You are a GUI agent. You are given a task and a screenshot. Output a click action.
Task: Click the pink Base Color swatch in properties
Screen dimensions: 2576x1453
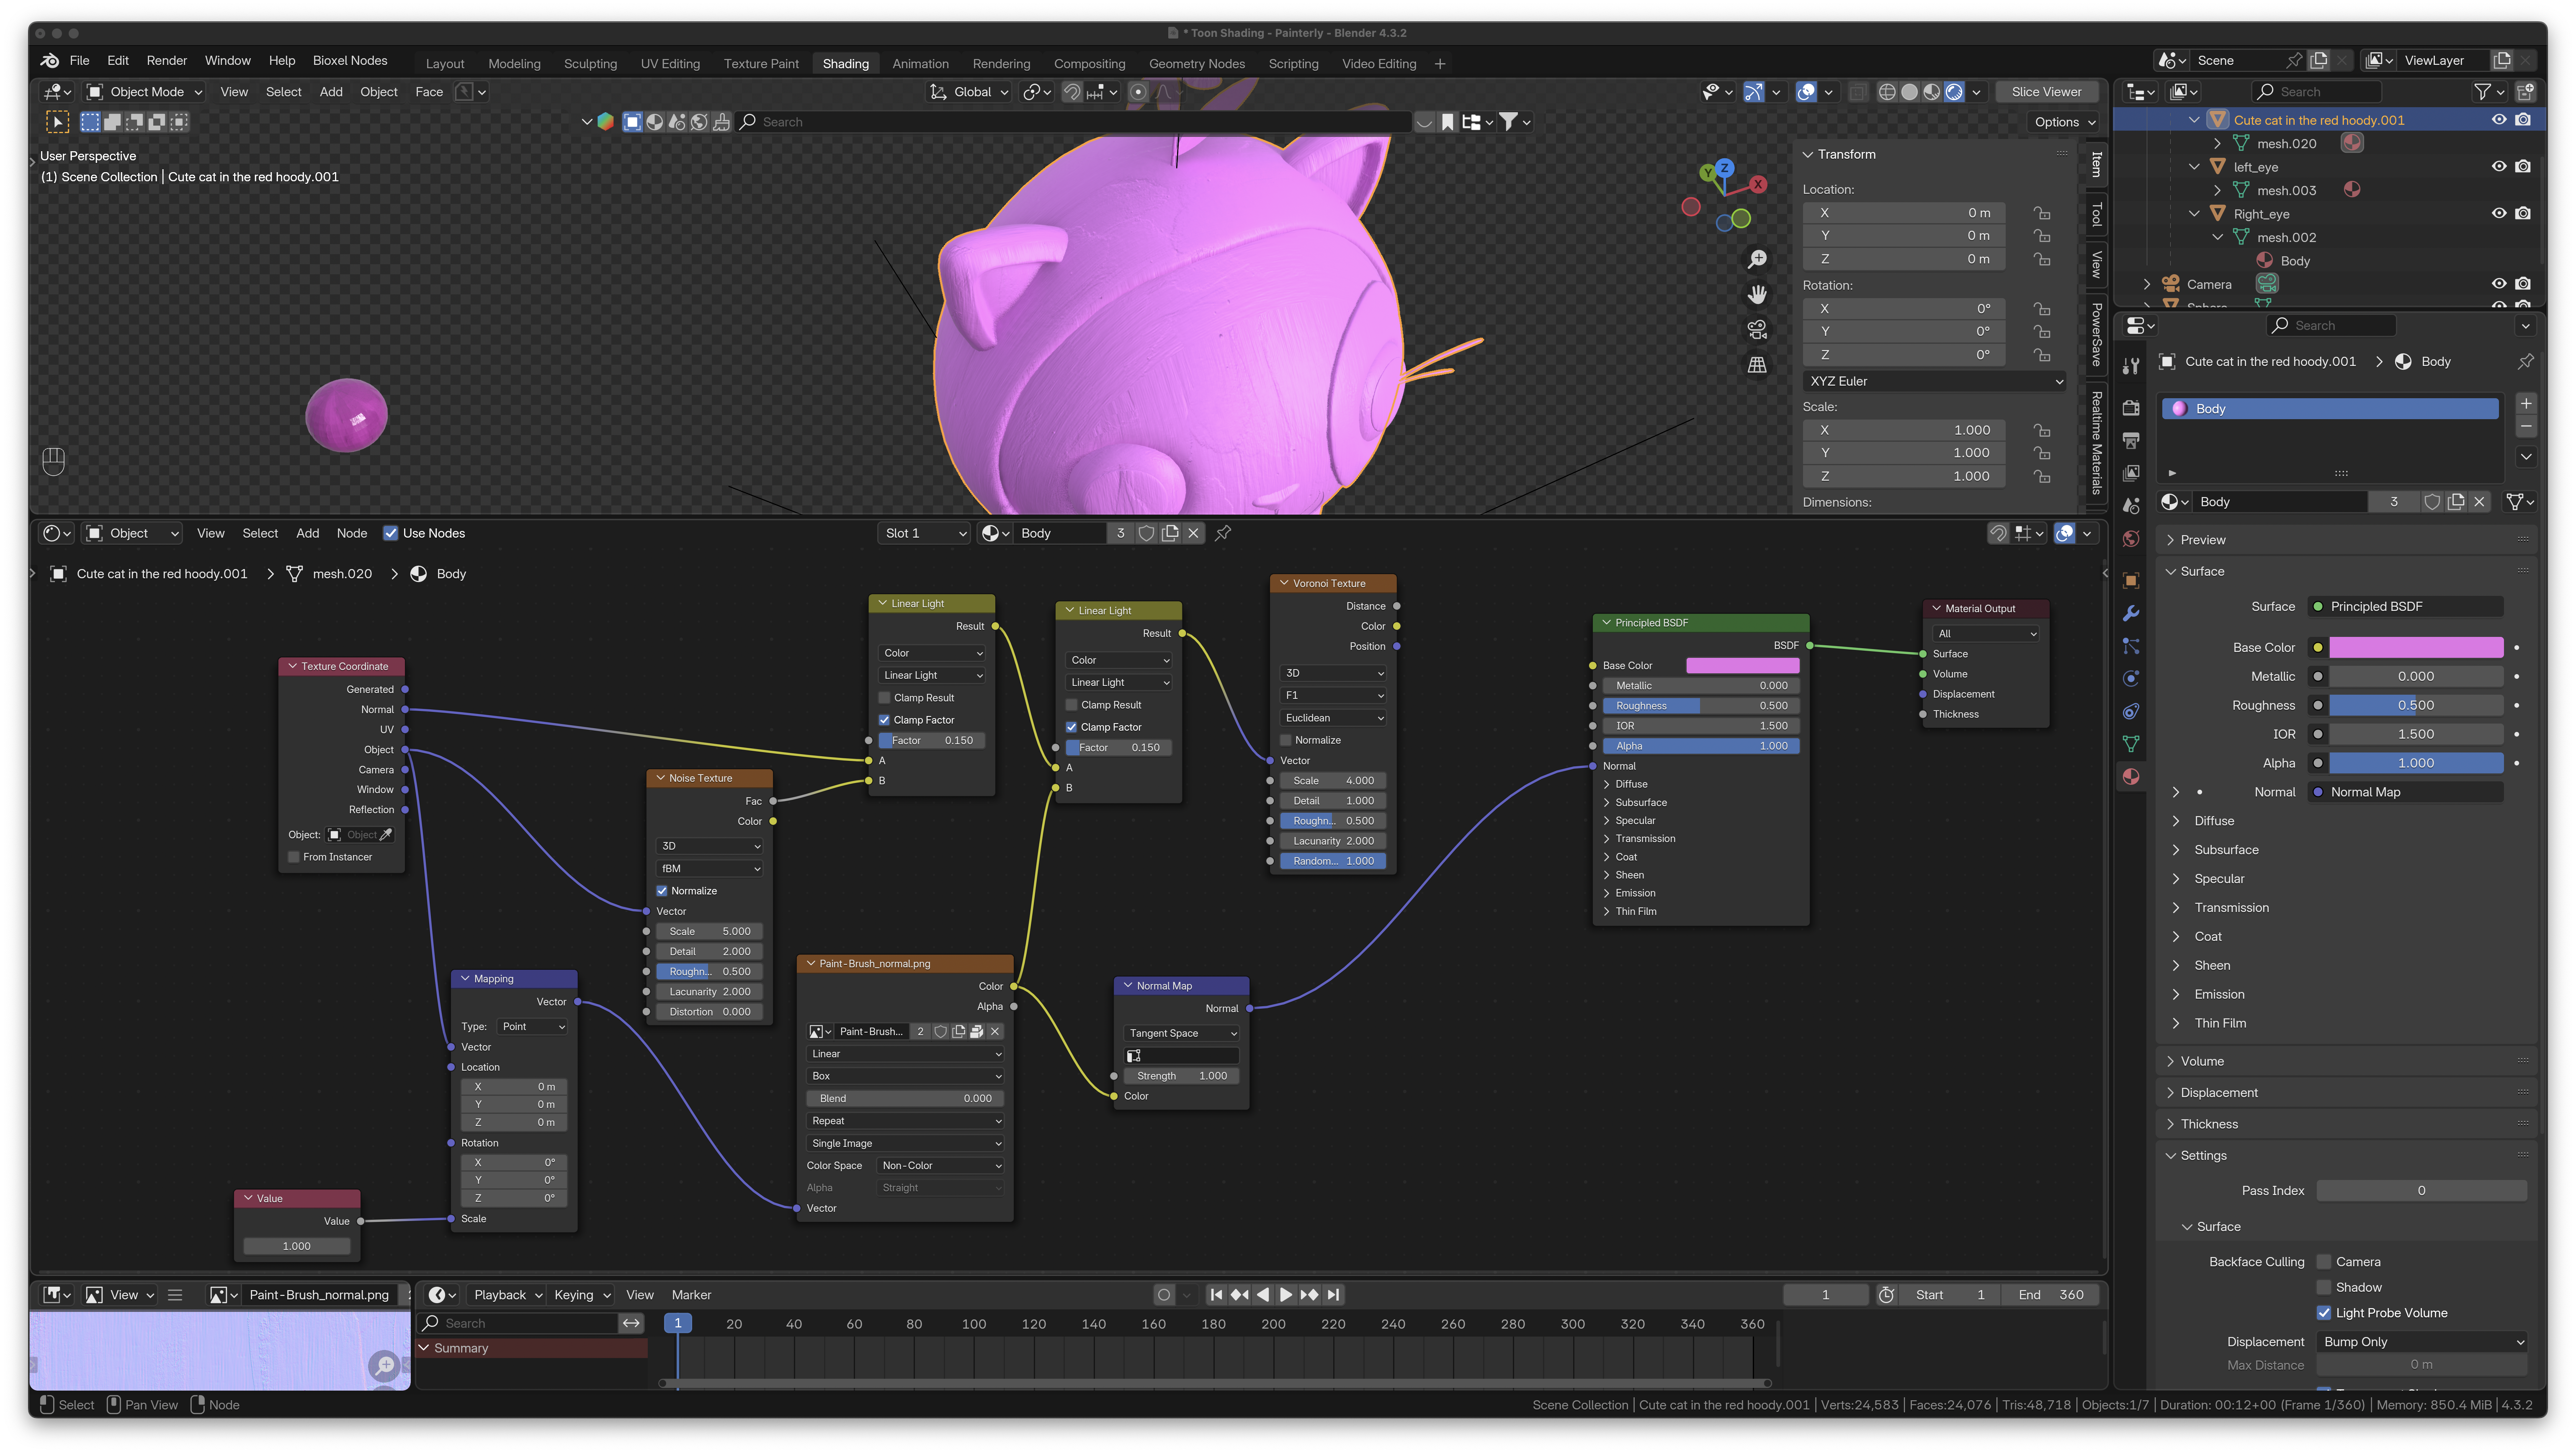[x=2416, y=648]
